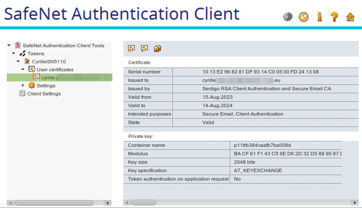Collapse the SafeNet Authentication Client Tools node
This screenshot has width=362, height=208.
[9, 46]
